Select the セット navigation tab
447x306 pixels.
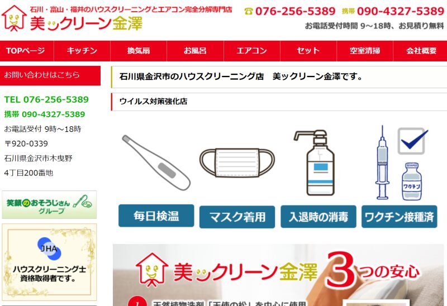point(308,51)
